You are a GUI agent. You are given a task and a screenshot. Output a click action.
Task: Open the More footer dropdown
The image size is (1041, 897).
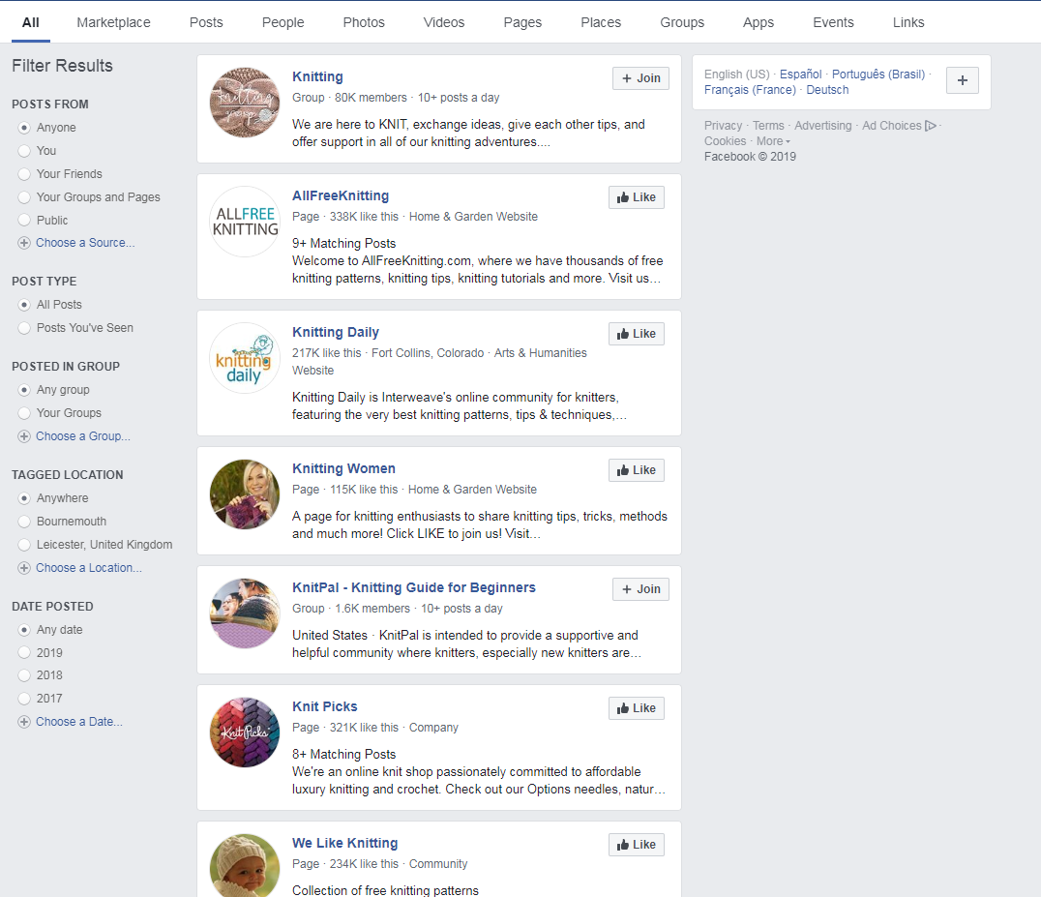773,140
